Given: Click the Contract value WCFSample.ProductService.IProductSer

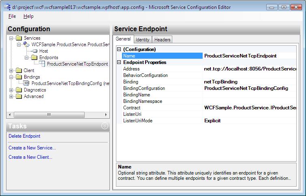Looking at the screenshot, I should pos(249,108).
